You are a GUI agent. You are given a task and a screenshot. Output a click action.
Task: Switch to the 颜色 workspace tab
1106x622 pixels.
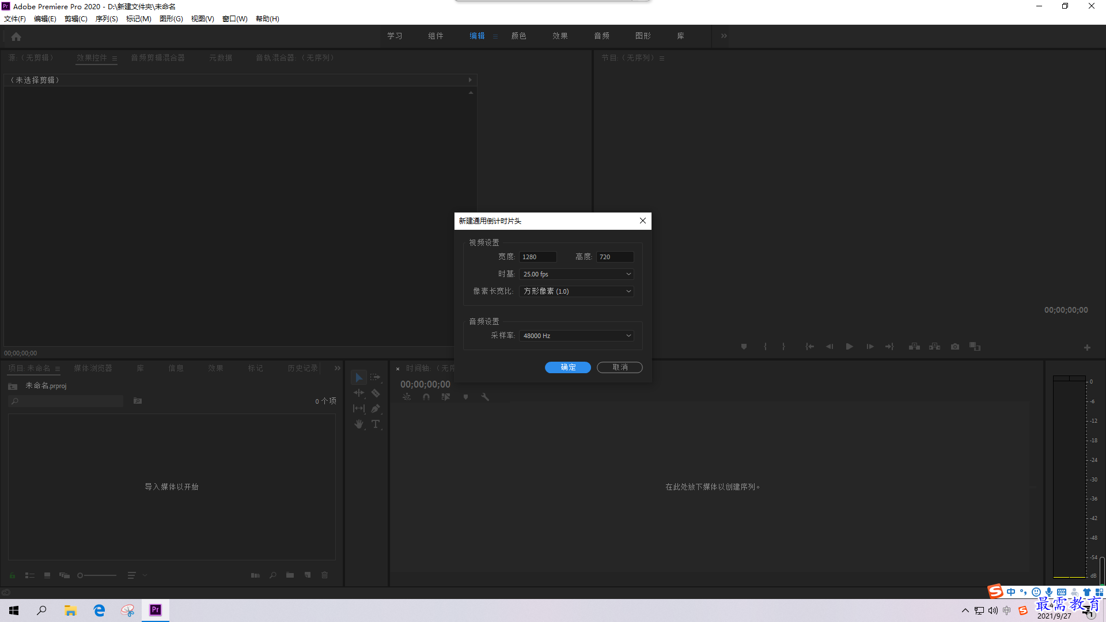[x=518, y=36]
